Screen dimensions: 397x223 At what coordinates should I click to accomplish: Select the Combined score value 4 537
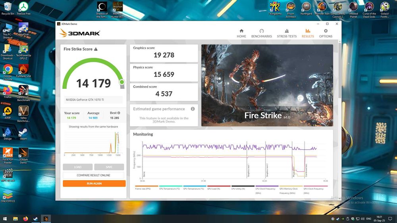[x=164, y=94]
